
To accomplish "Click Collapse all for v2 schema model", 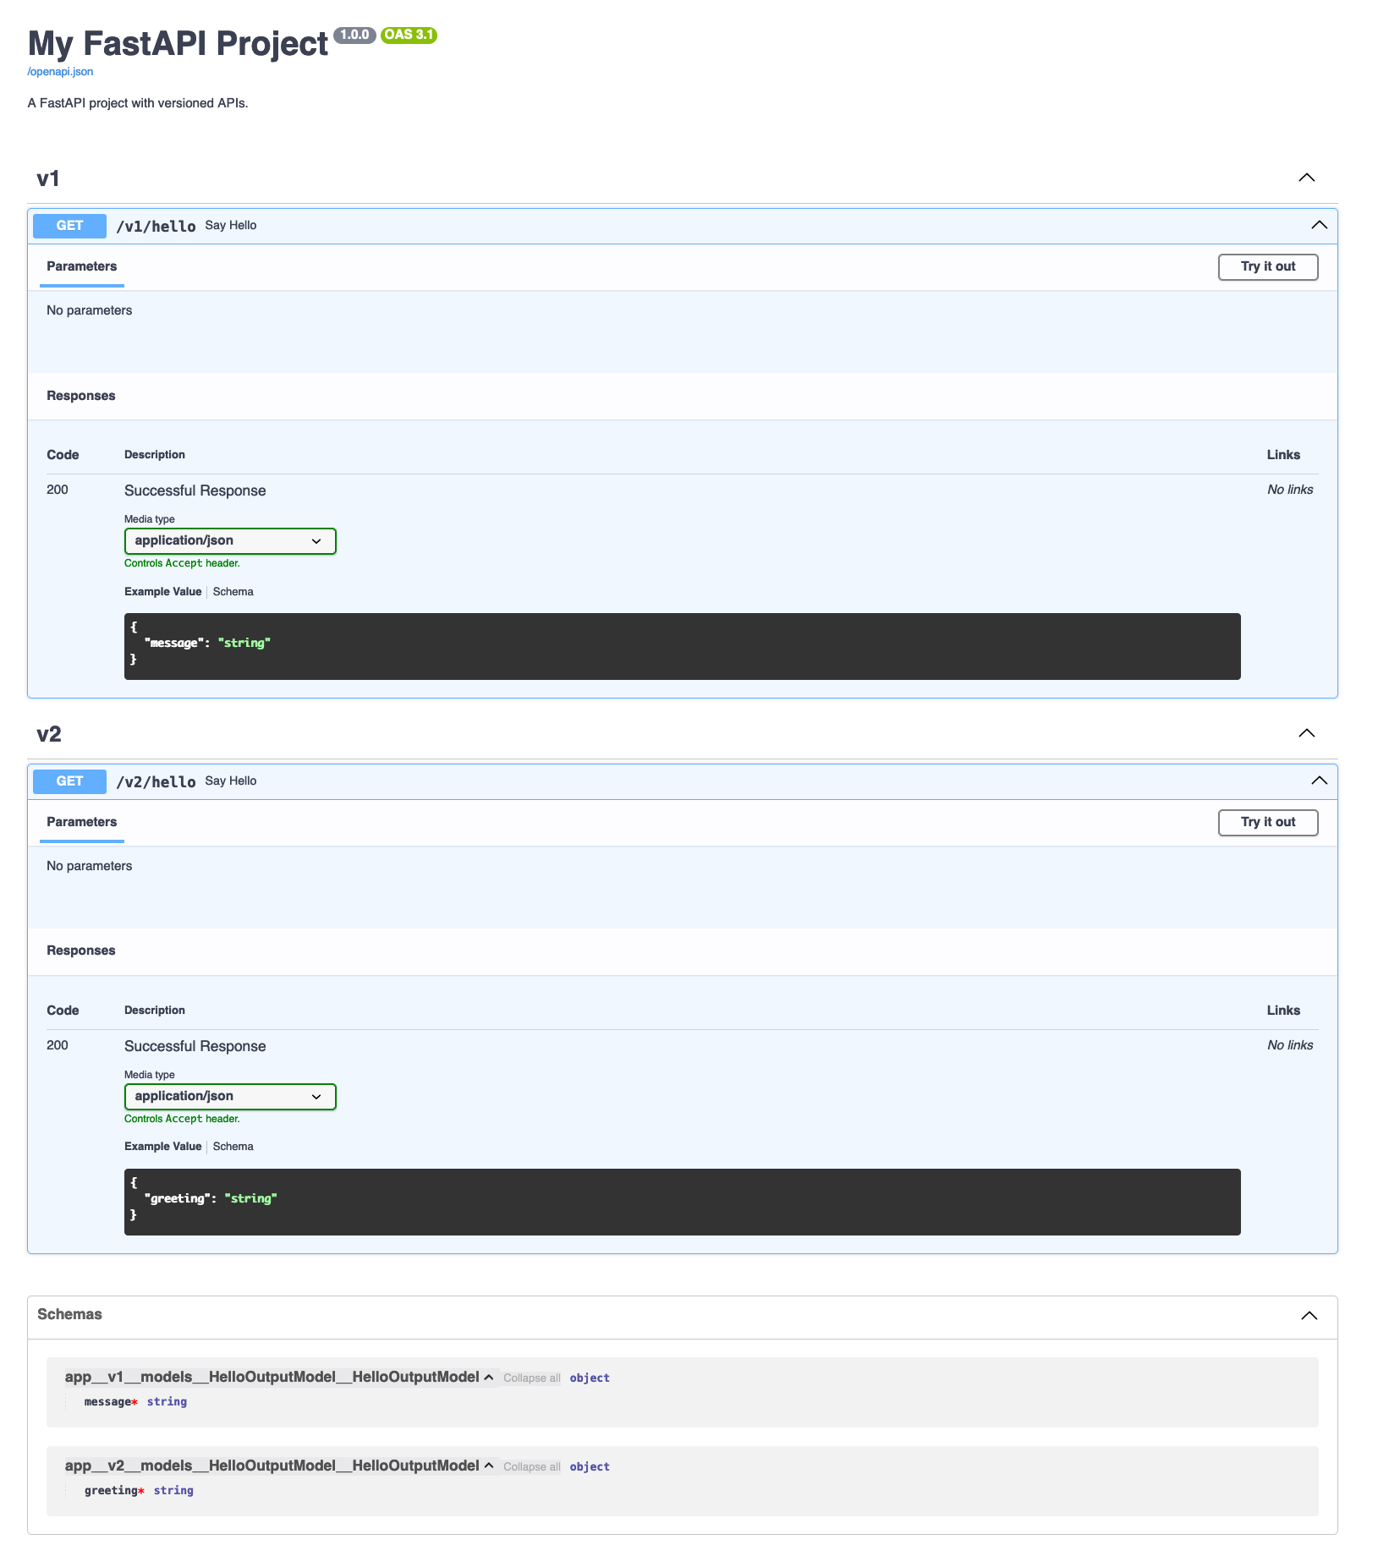I will coord(531,1467).
